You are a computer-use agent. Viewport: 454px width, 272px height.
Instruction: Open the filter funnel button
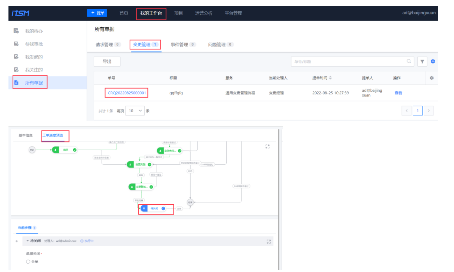click(422, 61)
